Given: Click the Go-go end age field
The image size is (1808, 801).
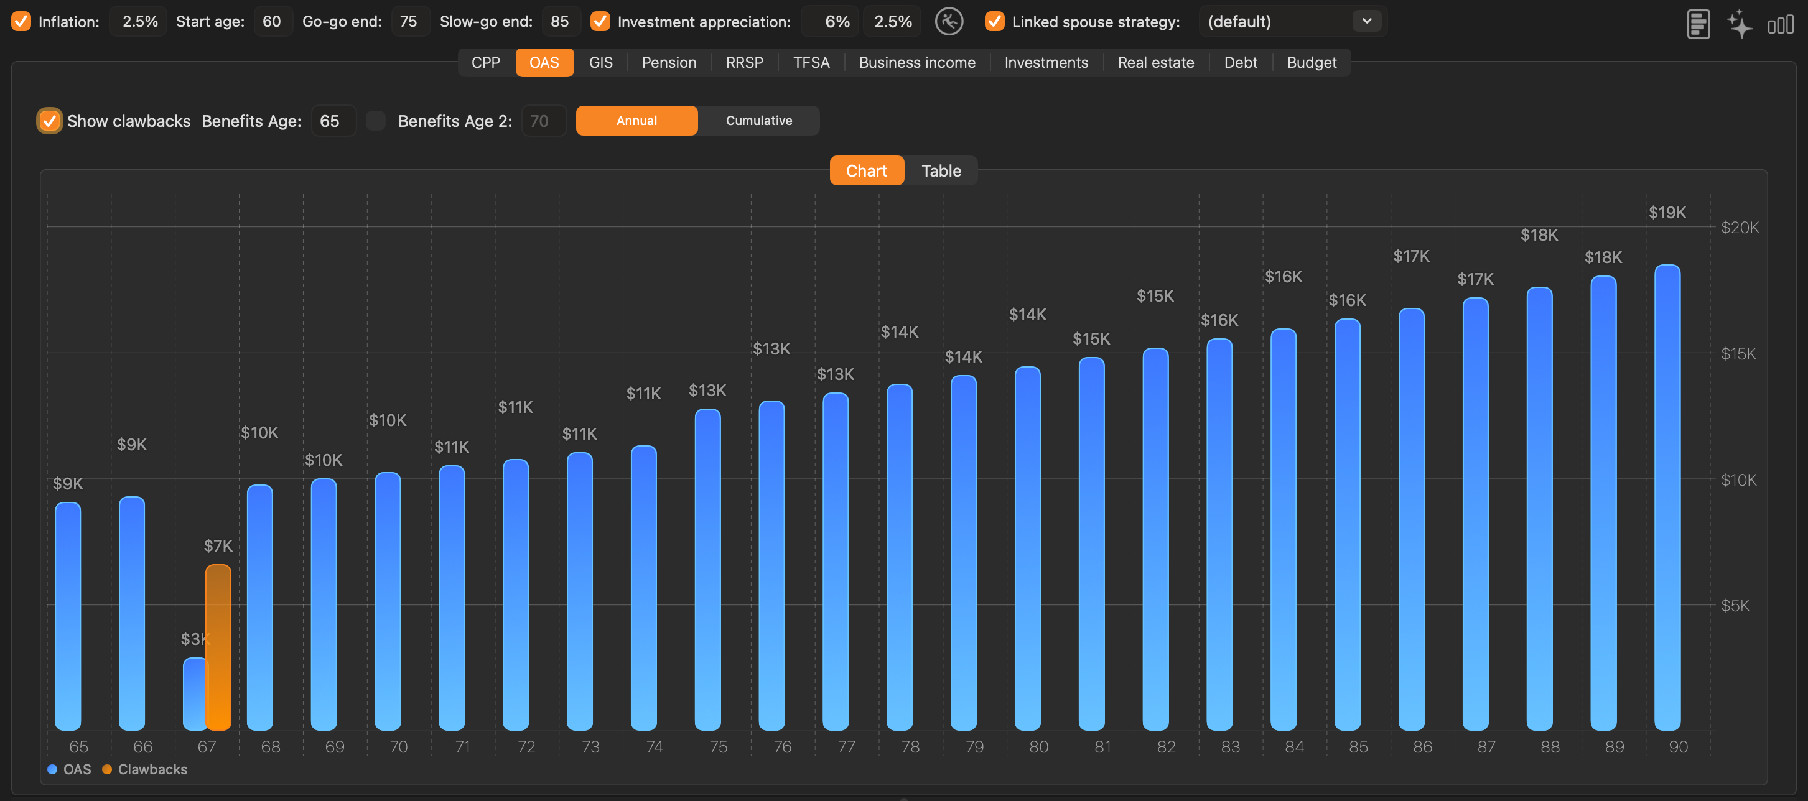Looking at the screenshot, I should point(409,22).
